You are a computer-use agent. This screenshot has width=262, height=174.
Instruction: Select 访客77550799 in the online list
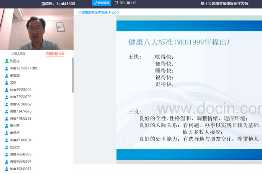[x=21, y=97]
